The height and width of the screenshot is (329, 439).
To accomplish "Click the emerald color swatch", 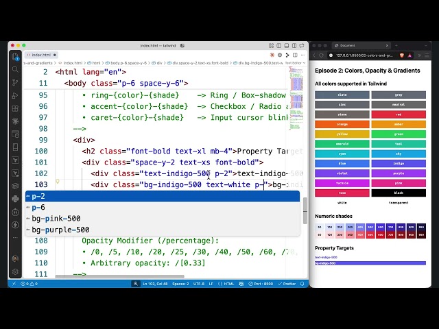I will [342, 144].
